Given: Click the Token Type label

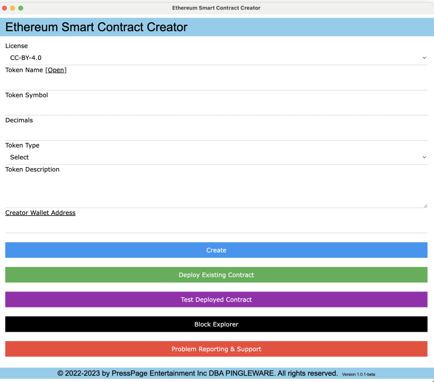Looking at the screenshot, I should click(22, 145).
